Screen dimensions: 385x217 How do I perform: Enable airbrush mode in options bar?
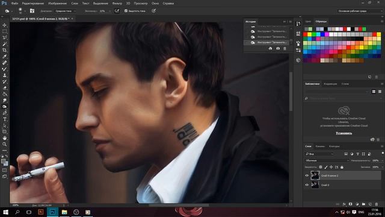(x=117, y=11)
